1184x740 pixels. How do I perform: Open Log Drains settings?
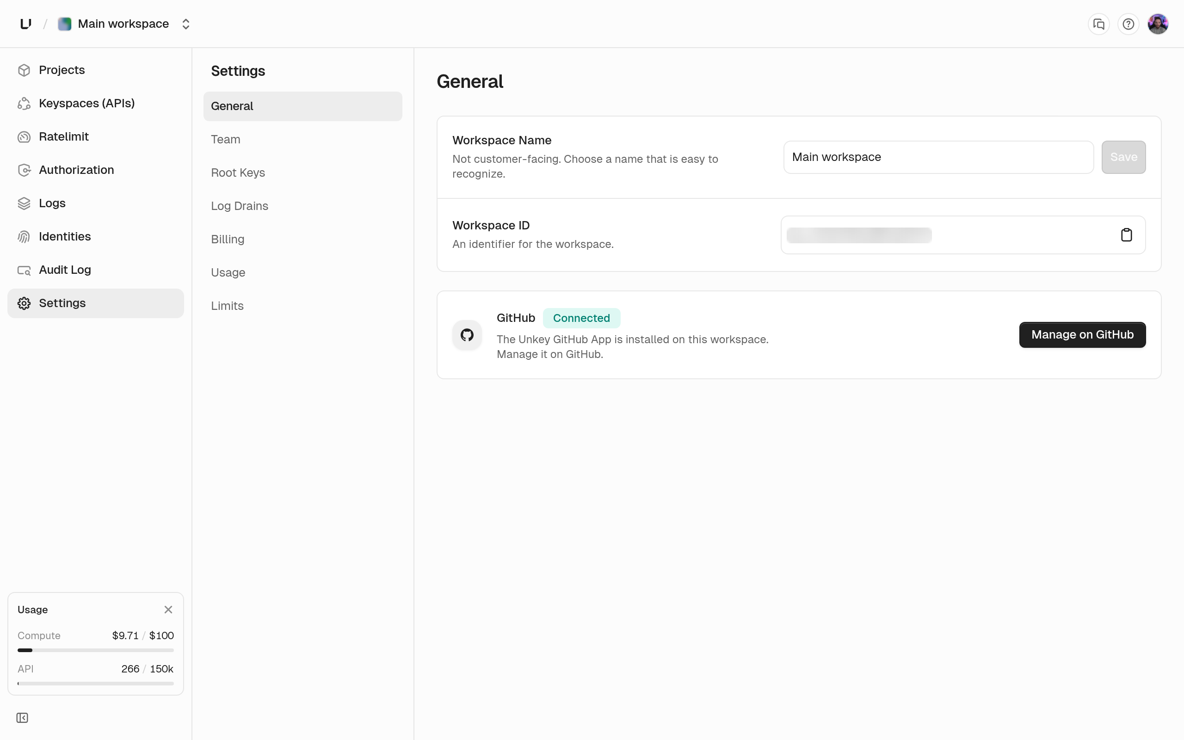(x=303, y=206)
